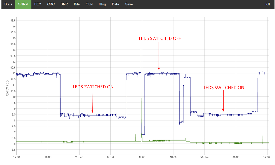Open the Data tab

115,4
